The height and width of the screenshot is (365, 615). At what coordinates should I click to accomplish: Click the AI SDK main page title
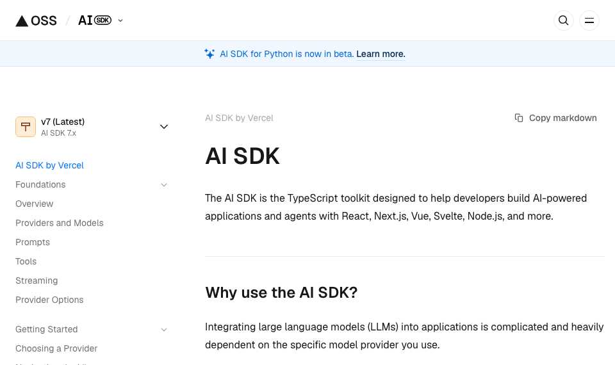point(242,156)
